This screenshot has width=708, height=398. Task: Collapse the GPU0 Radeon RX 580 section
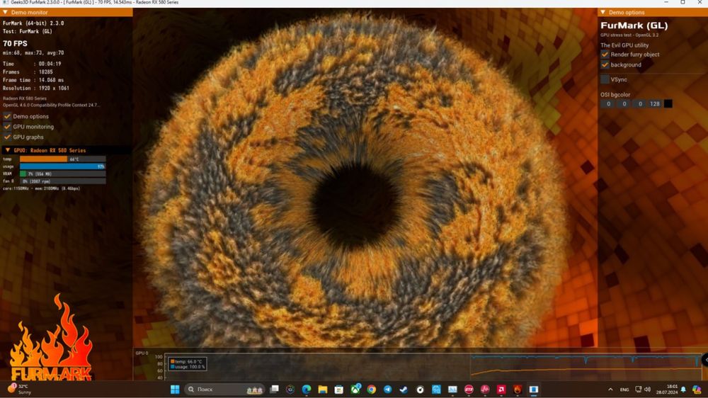pyautogui.click(x=7, y=150)
